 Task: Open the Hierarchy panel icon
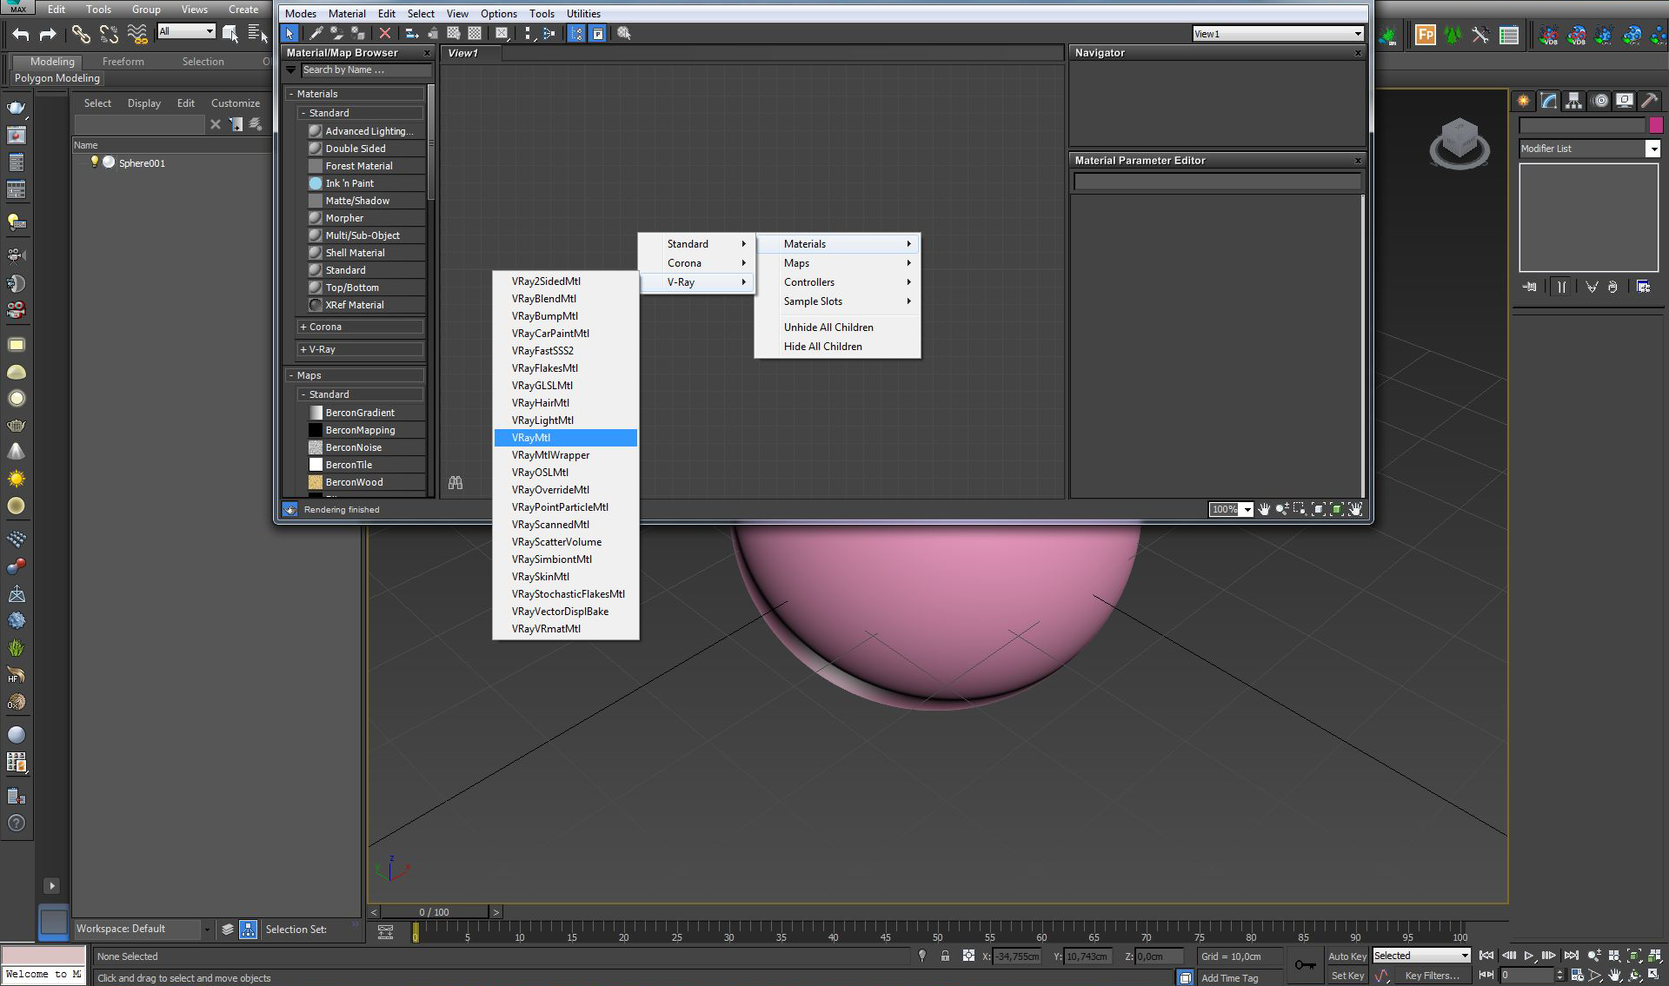tap(1573, 101)
